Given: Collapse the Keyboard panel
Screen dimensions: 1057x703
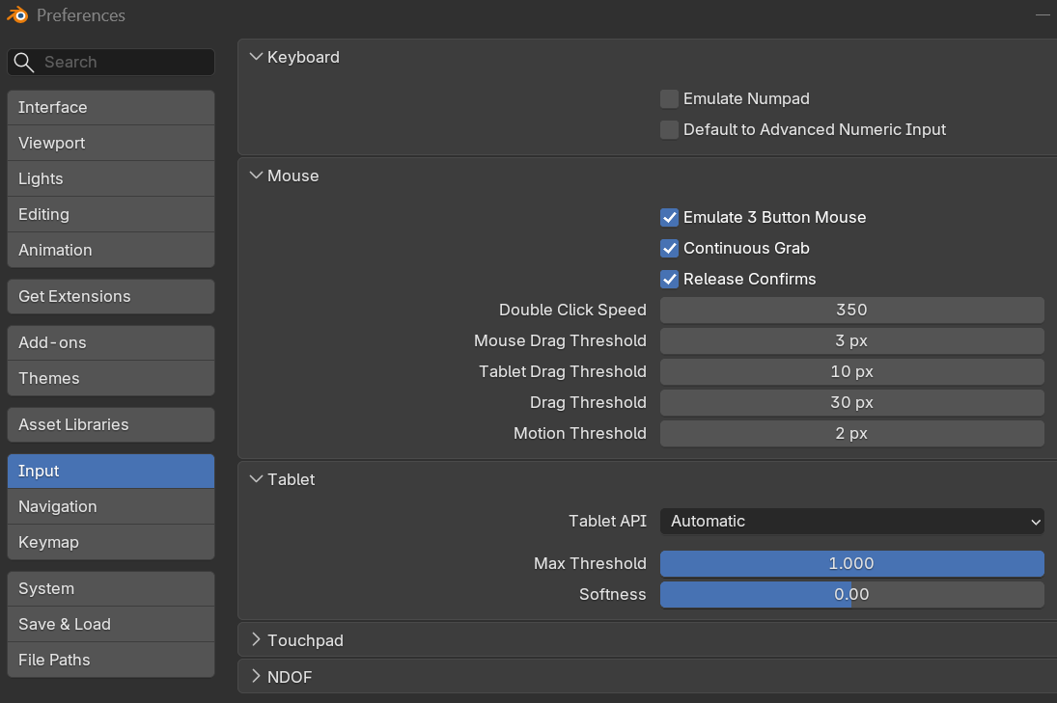Looking at the screenshot, I should point(256,57).
